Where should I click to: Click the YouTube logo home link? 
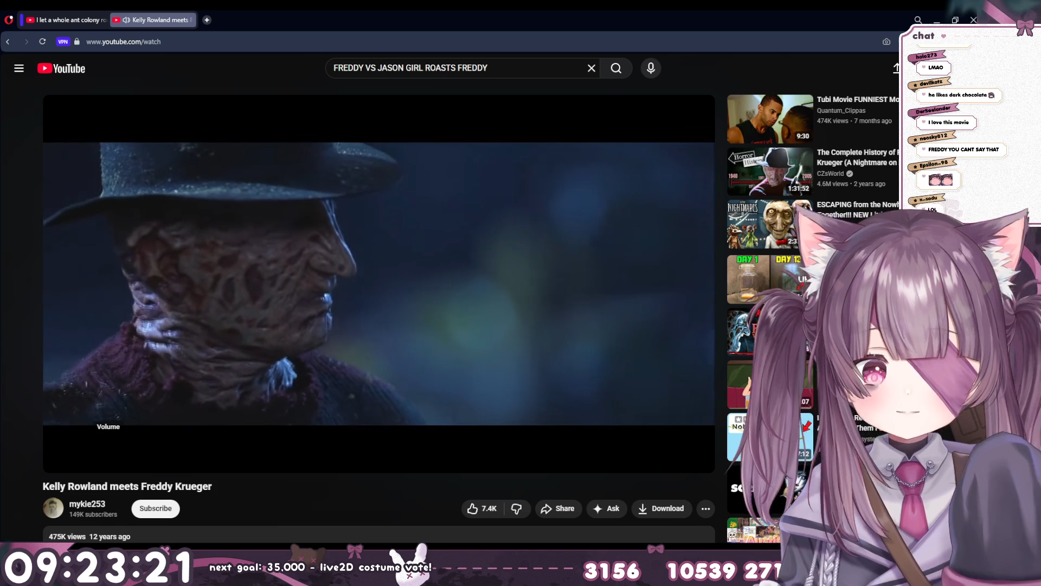tap(61, 68)
